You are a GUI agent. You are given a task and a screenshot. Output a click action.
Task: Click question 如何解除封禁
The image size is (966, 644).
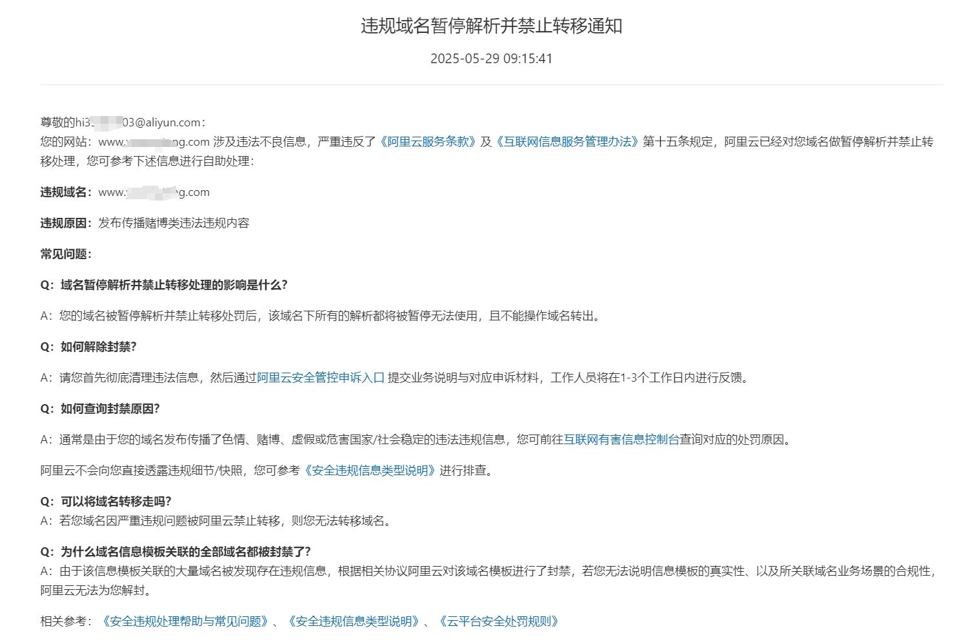click(x=88, y=347)
